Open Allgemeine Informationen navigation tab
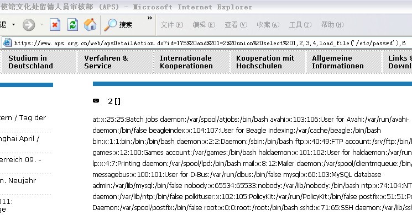 point(343,62)
